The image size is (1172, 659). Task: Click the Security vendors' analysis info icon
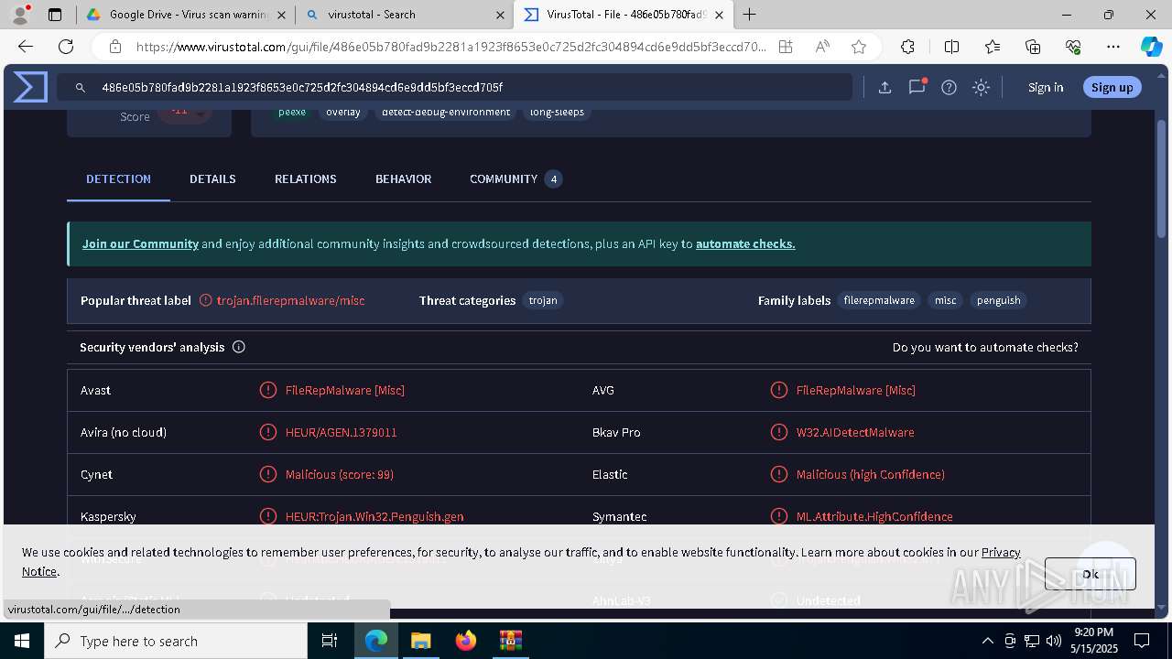coord(239,347)
